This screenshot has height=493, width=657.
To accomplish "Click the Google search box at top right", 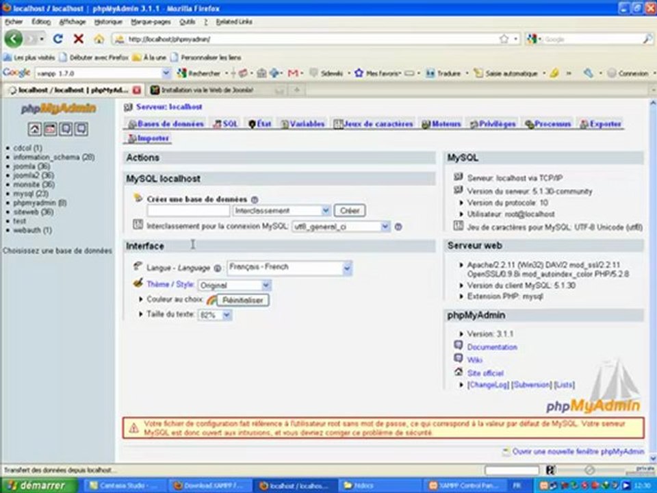I will [x=590, y=39].
